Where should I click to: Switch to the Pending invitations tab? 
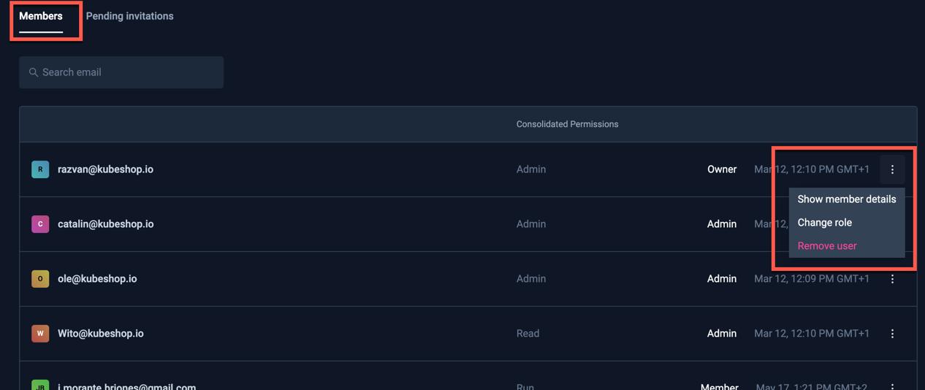[x=129, y=16]
